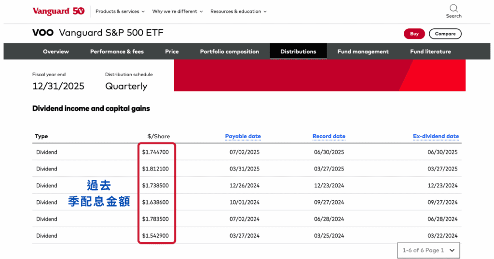Select the $1.638600 dividend amount
Screen dimensions: 494x259
[155, 202]
